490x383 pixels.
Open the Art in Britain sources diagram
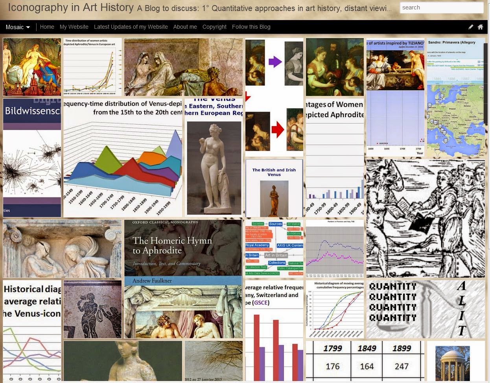click(274, 249)
